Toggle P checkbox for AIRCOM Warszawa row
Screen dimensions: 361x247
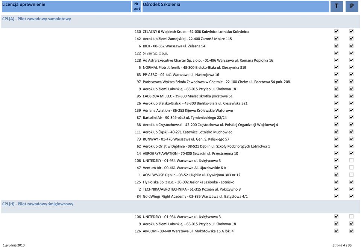pos(351,231)
